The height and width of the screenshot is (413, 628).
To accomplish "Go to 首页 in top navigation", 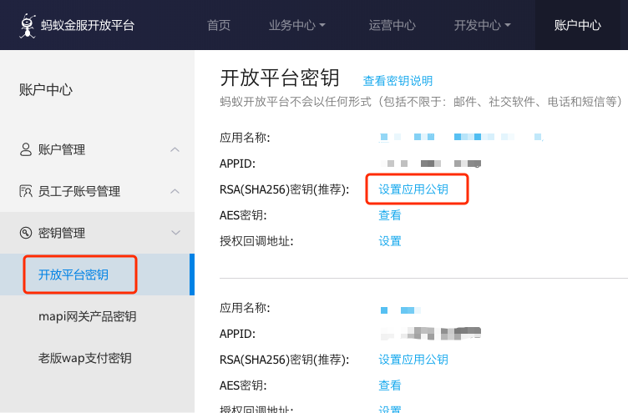I will pos(219,25).
